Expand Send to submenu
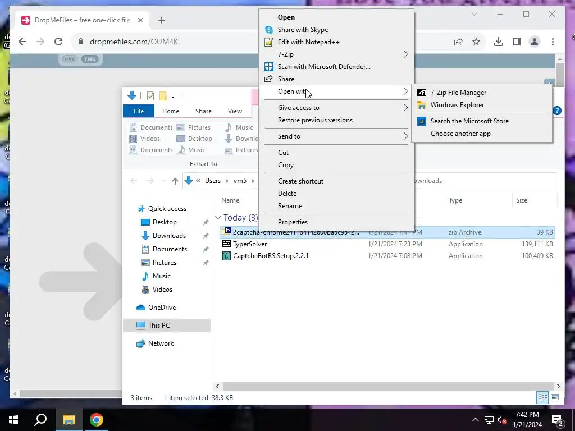 [336, 136]
